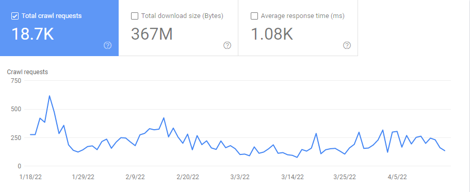Click the Total crawl requests label

[x=52, y=16]
